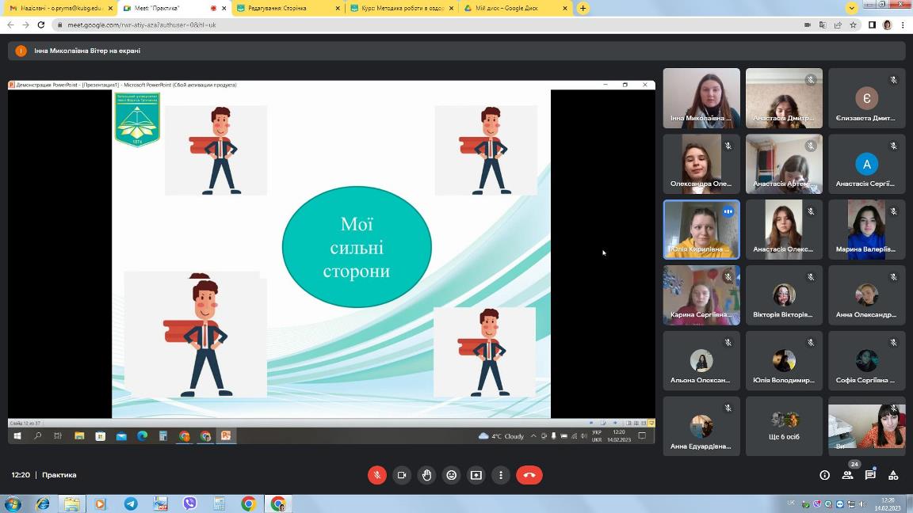This screenshot has height=513, width=913.
Task: Open a new browser tab
Action: click(x=583, y=8)
